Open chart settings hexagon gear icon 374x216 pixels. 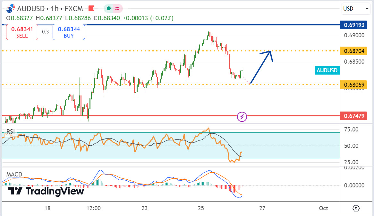click(356, 208)
